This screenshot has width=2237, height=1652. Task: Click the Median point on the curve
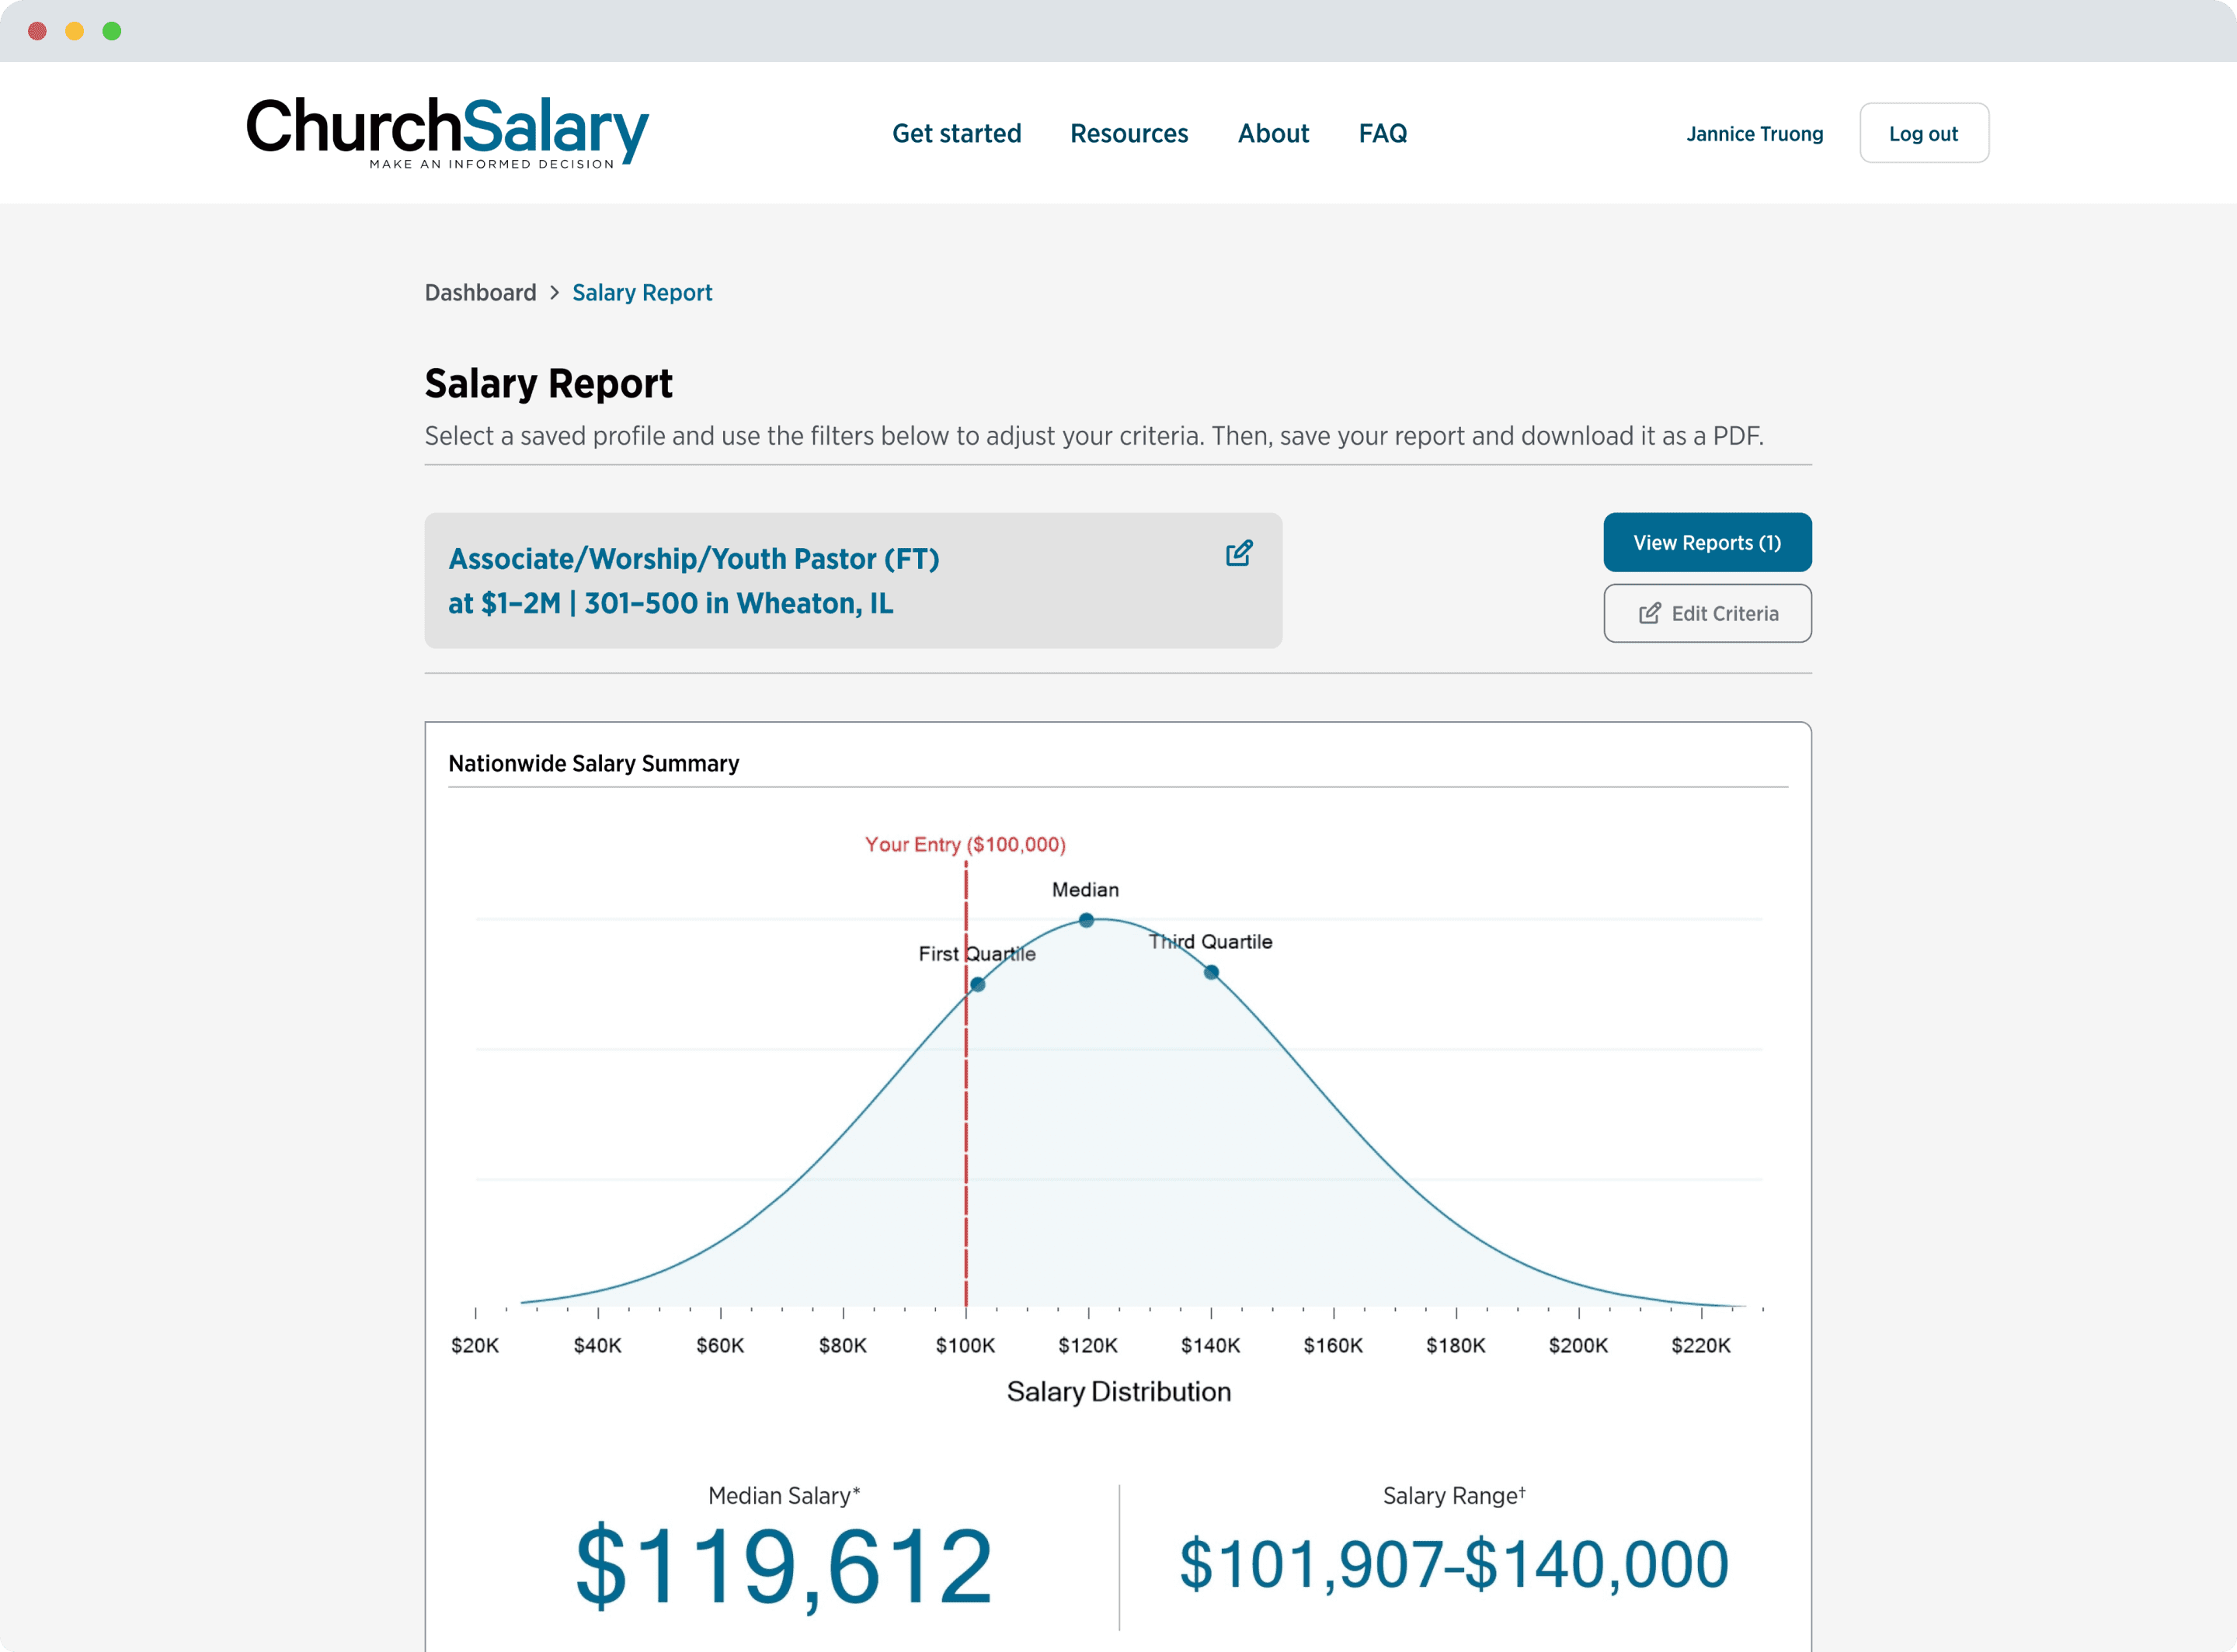[x=1085, y=919]
